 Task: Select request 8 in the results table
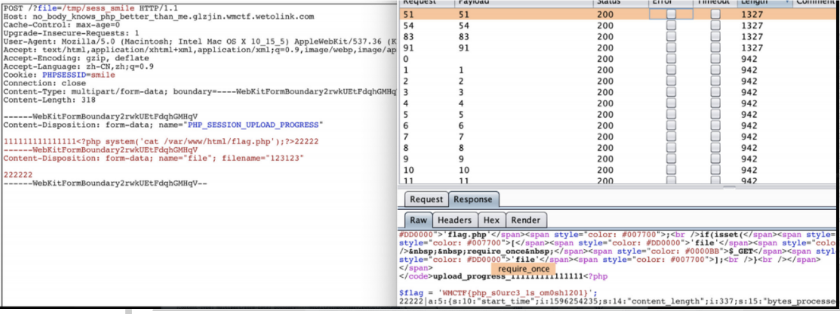[619, 148]
